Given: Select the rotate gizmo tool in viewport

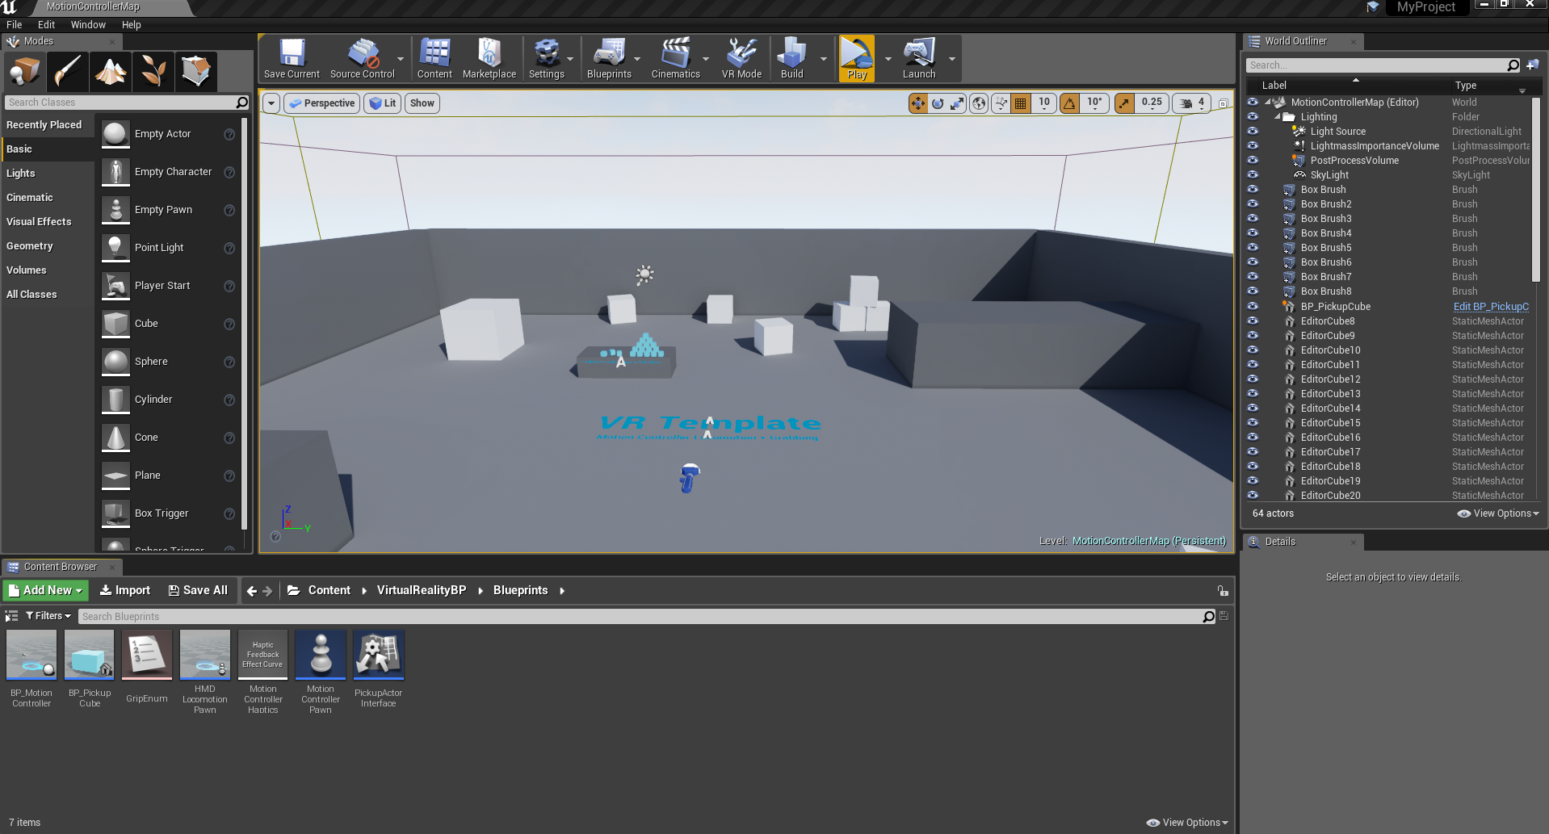Looking at the screenshot, I should pyautogui.click(x=938, y=103).
